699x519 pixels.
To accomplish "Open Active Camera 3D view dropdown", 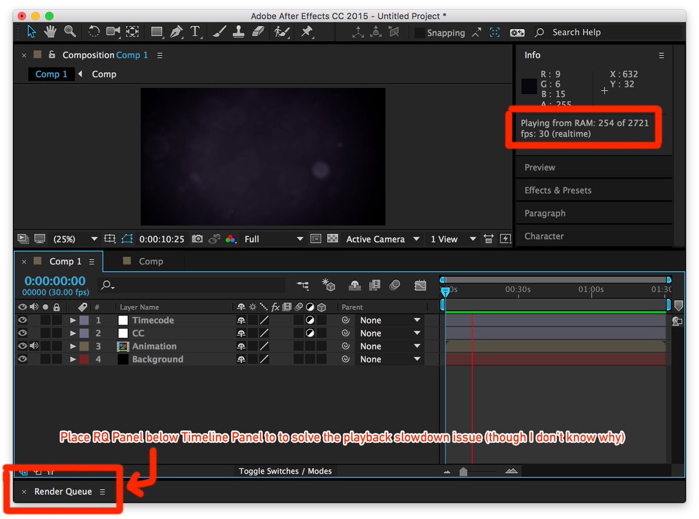I will pos(383,239).
